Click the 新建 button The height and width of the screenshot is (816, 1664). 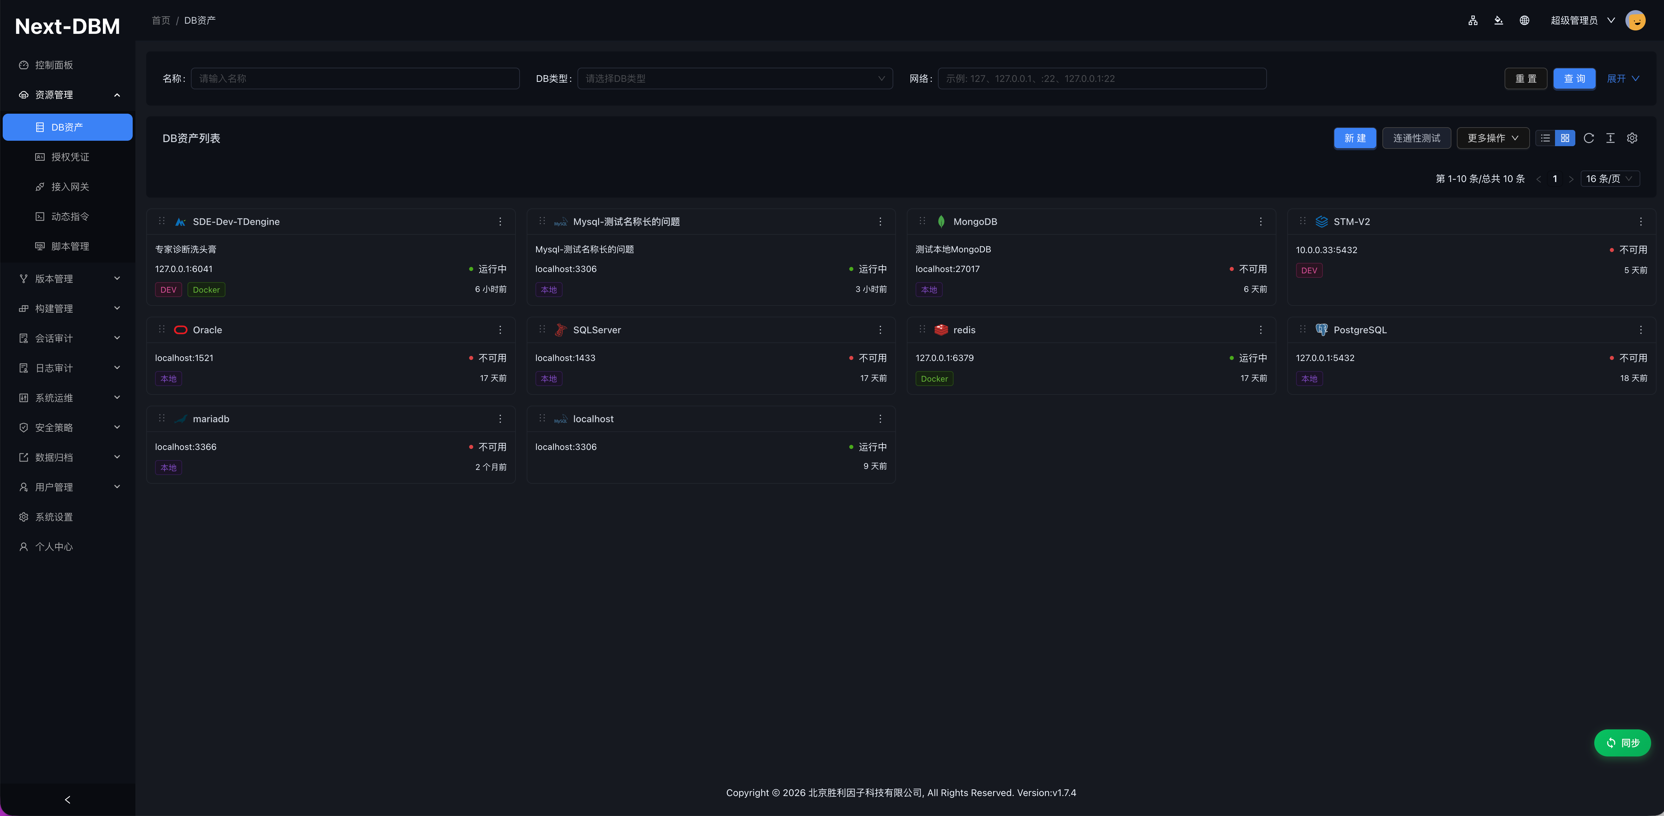click(1355, 138)
